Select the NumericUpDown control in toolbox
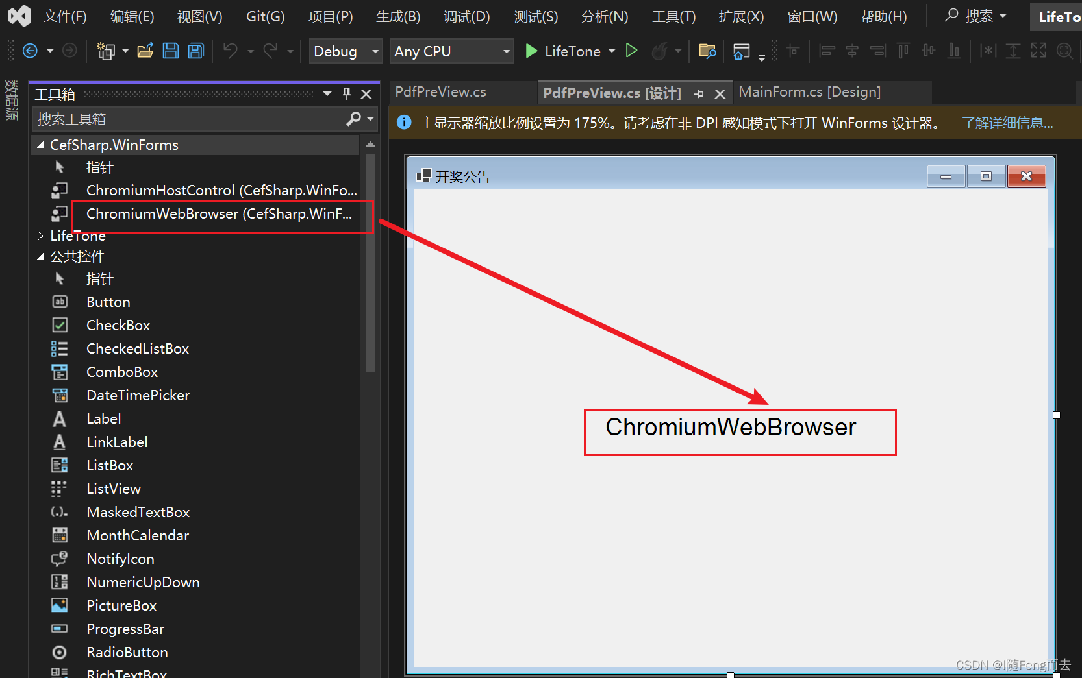Viewport: 1082px width, 678px height. (195, 582)
